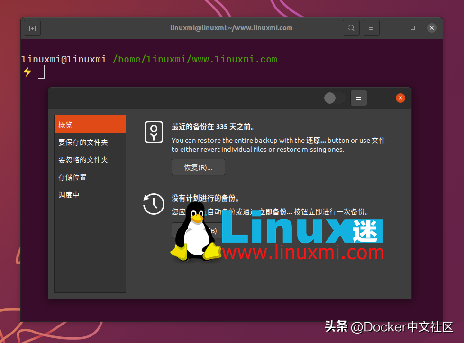Select 要忽略的文件夹 in sidebar
The width and height of the screenshot is (464, 343).
click(90, 160)
